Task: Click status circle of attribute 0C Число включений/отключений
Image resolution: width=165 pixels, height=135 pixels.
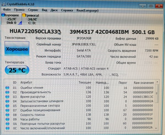Action: (x=7, y=128)
